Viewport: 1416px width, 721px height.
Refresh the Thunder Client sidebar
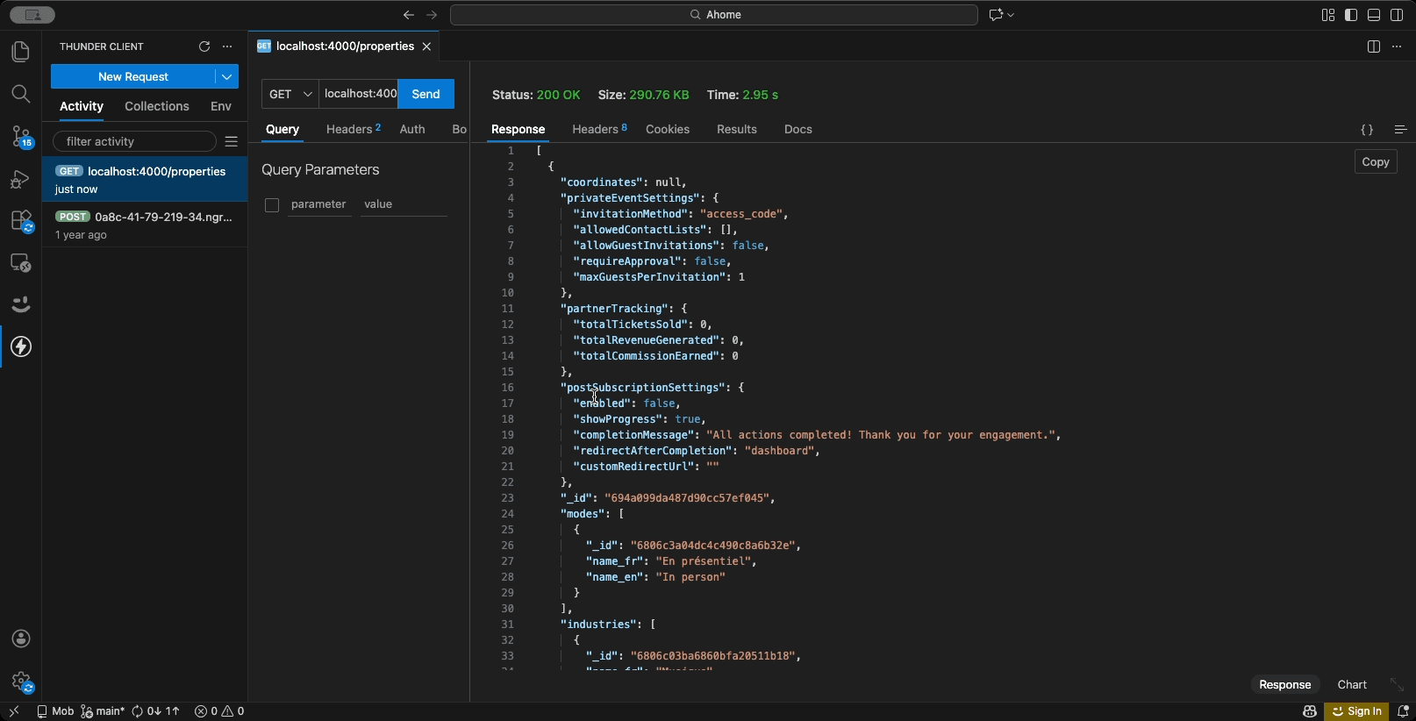click(204, 46)
